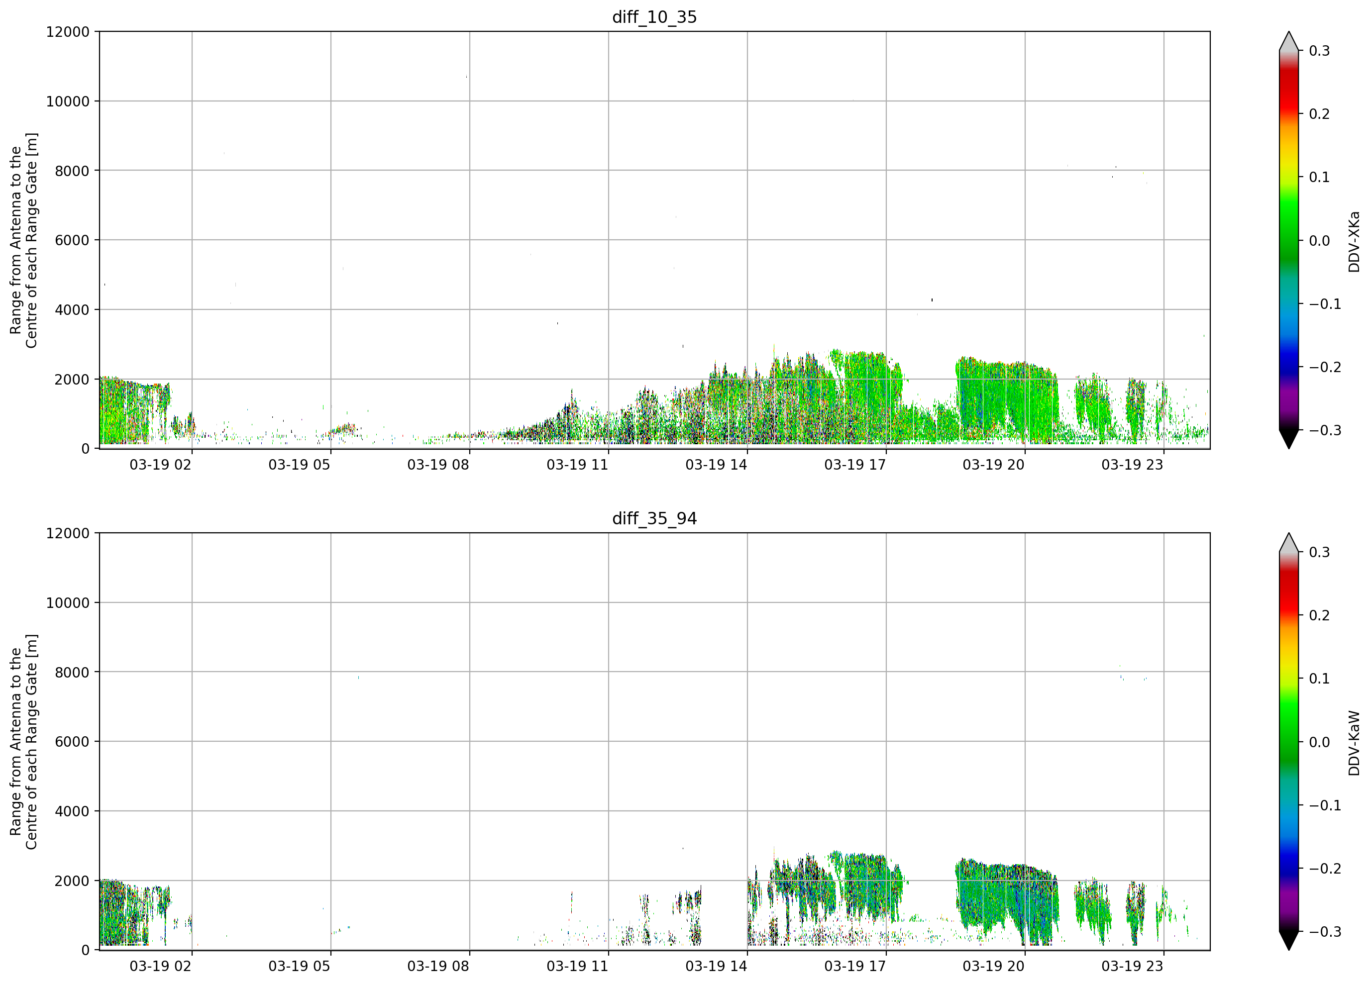Click the gray upper arrow of DDV-KaW colorbar
The image size is (1371, 984).
tap(1288, 543)
